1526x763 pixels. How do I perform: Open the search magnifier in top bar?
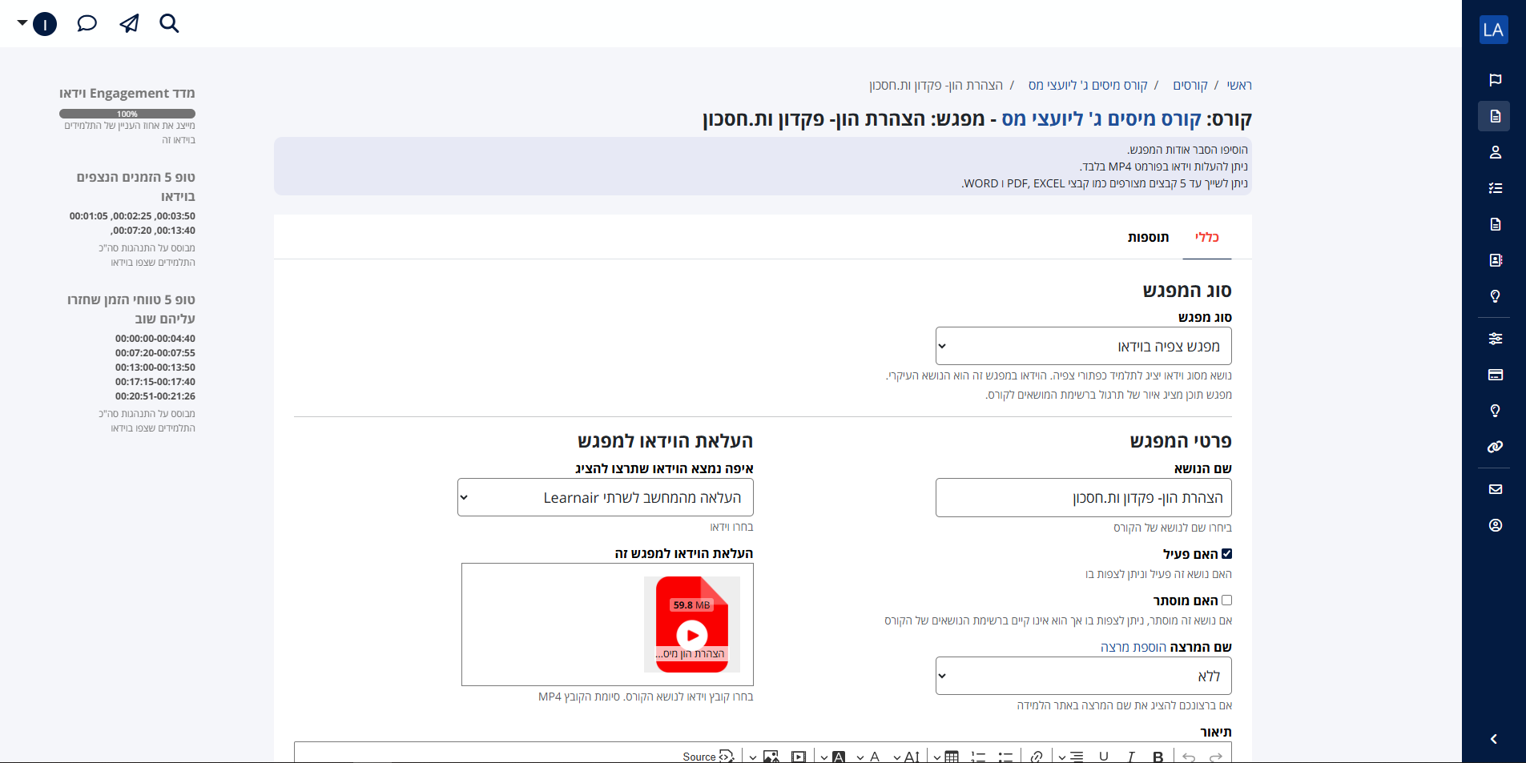(169, 23)
